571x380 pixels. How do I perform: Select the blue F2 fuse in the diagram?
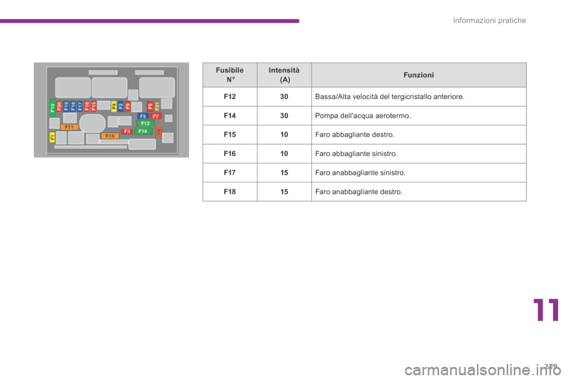(121, 106)
